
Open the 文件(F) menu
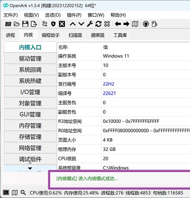tap(11, 15)
